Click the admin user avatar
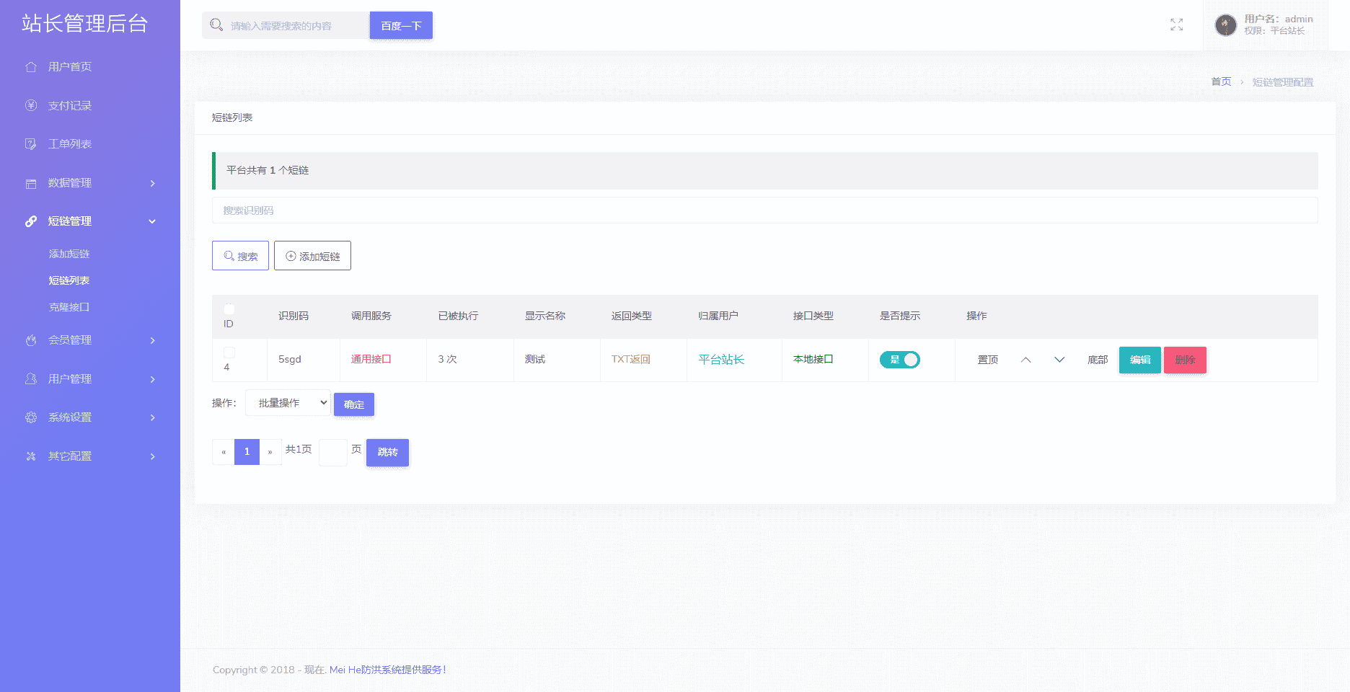Screen dimensions: 1350x692 (x=1225, y=25)
